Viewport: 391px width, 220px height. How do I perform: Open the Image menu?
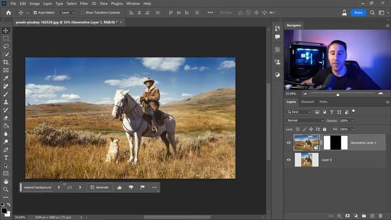click(34, 4)
